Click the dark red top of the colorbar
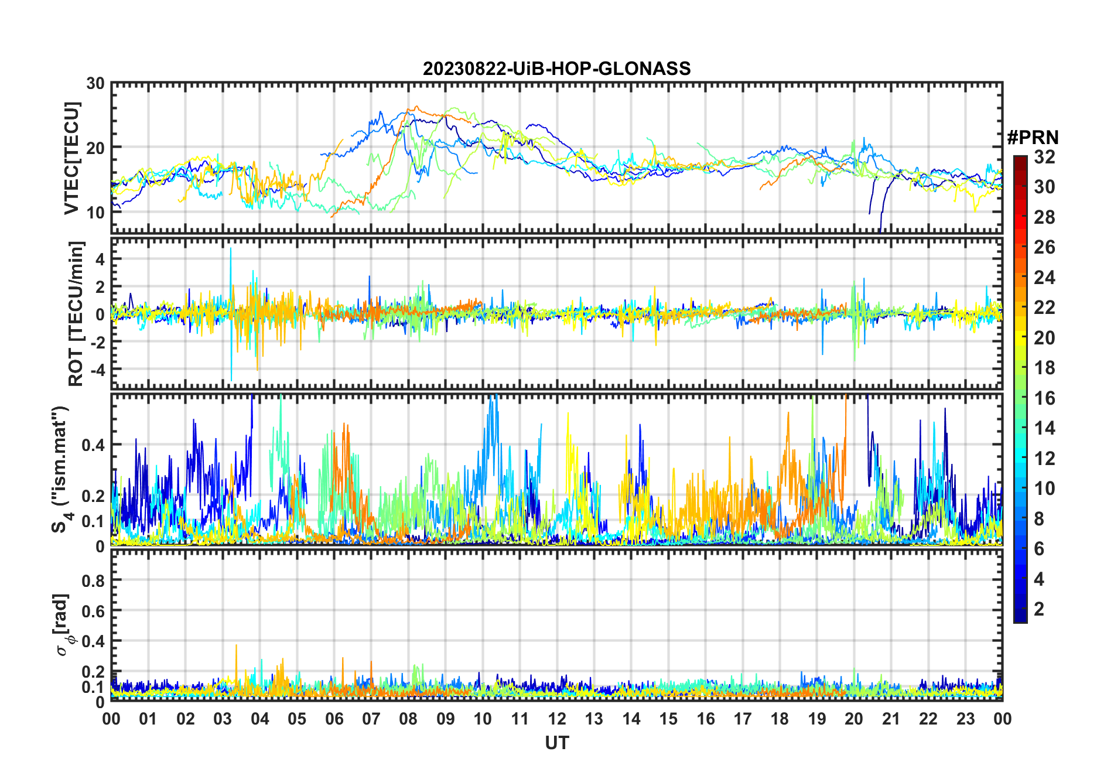 click(1020, 160)
